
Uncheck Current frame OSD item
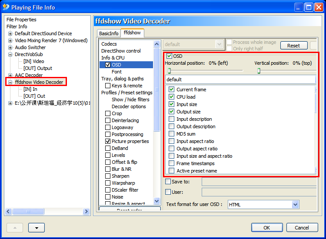coord(171,90)
